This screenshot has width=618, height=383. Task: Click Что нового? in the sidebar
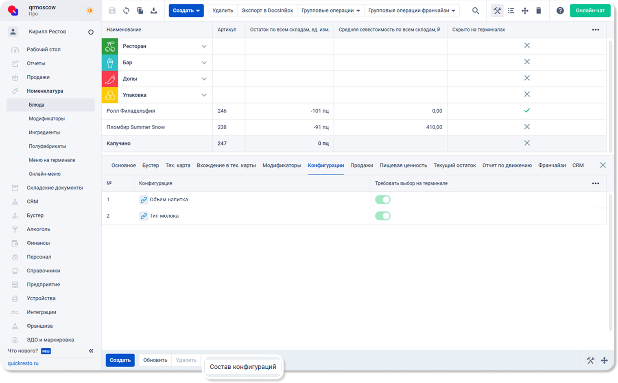(23, 351)
